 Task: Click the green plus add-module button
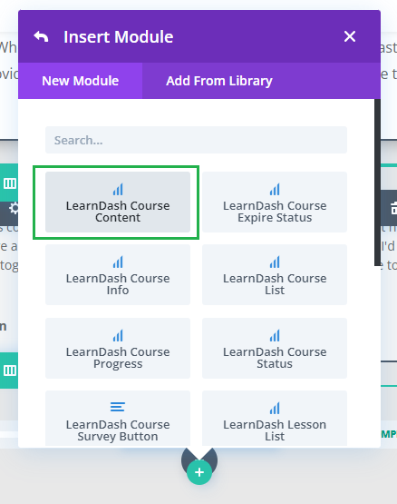point(199,472)
